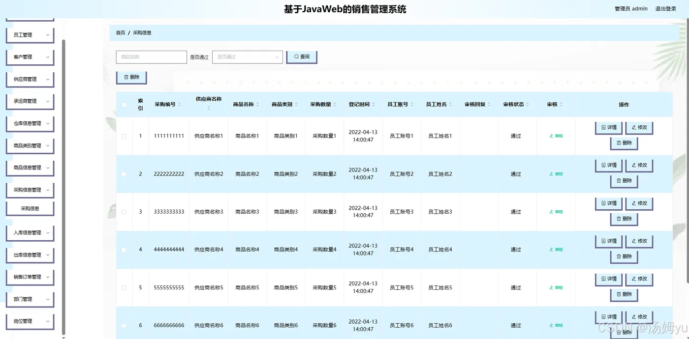689x339 pixels.
Task: Click 修改 for row 6666666666
Action: pyautogui.click(x=639, y=317)
